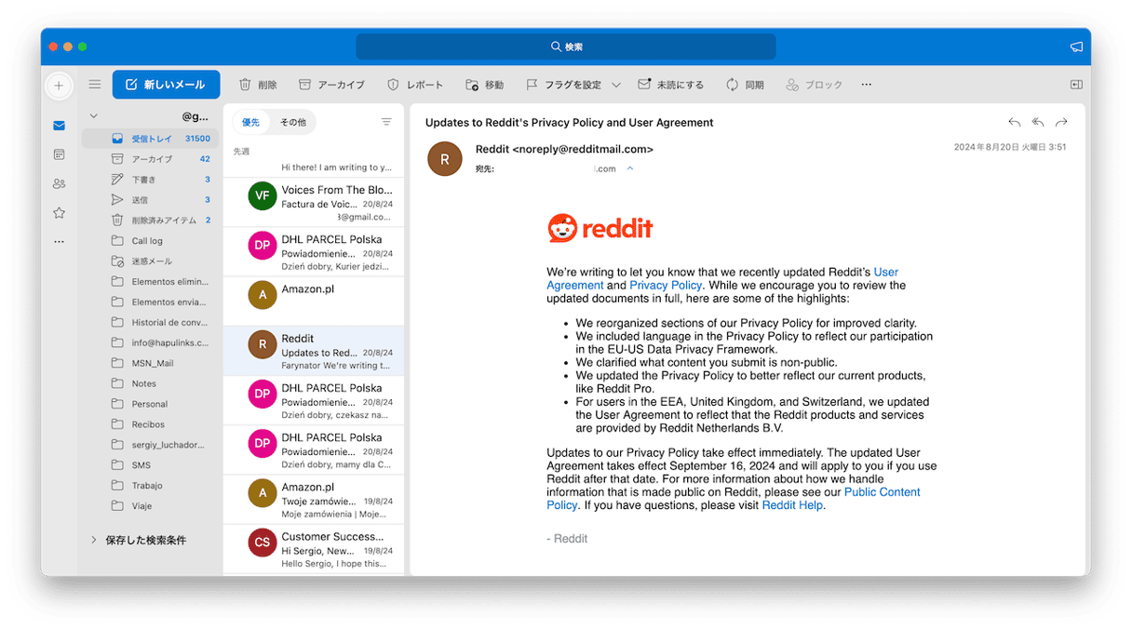Open the flag options dropdown arrow
The image size is (1132, 630).
click(616, 85)
